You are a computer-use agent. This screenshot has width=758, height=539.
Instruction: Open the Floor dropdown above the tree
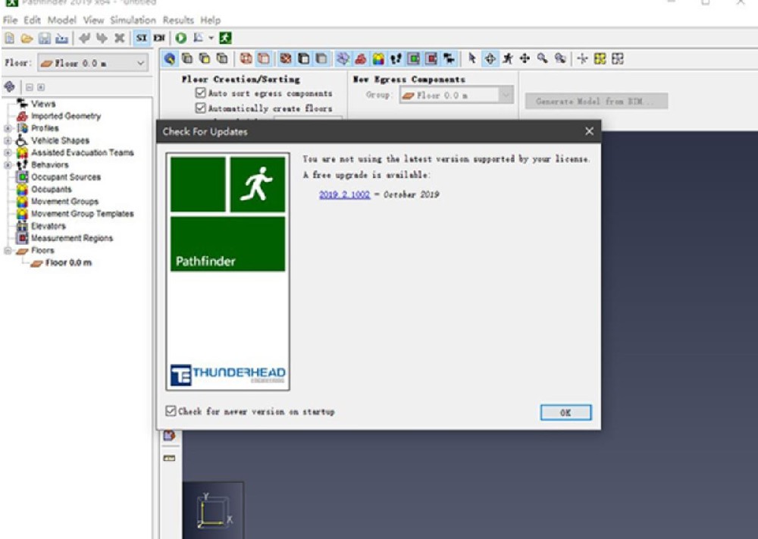[92, 64]
